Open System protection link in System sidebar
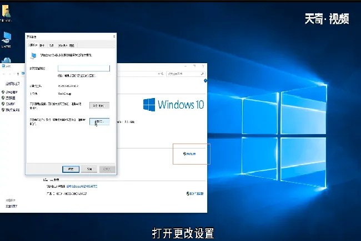 [11, 104]
